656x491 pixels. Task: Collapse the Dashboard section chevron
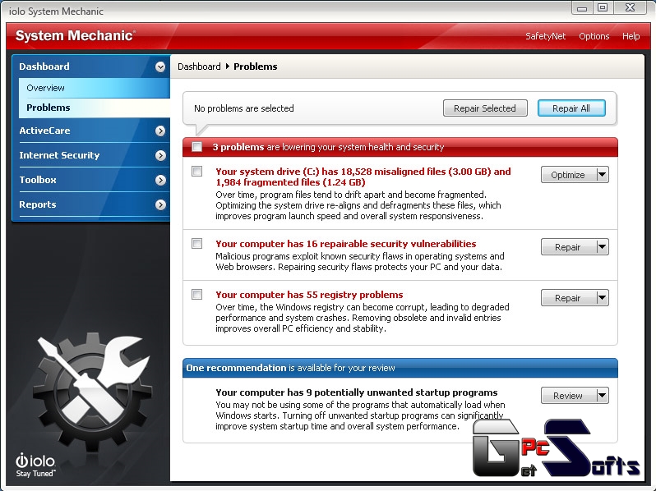point(160,67)
